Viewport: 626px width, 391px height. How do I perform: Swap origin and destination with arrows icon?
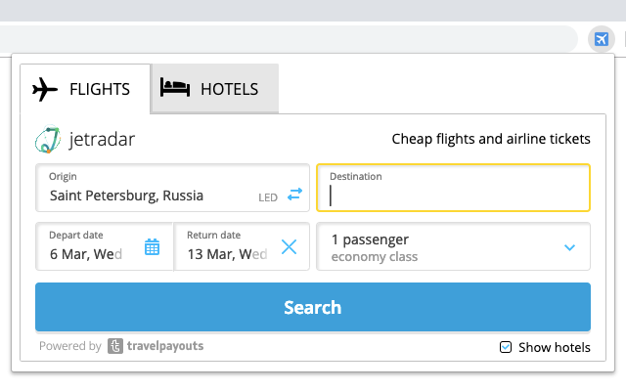[x=294, y=195]
